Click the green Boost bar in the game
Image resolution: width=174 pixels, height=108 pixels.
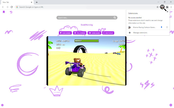[x=87, y=41]
